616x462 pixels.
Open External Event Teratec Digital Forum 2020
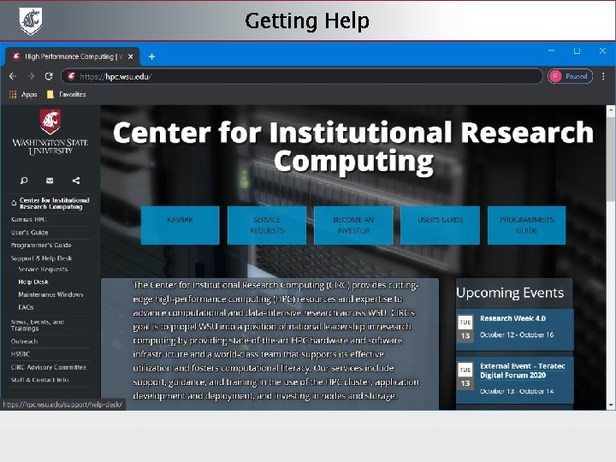point(523,370)
